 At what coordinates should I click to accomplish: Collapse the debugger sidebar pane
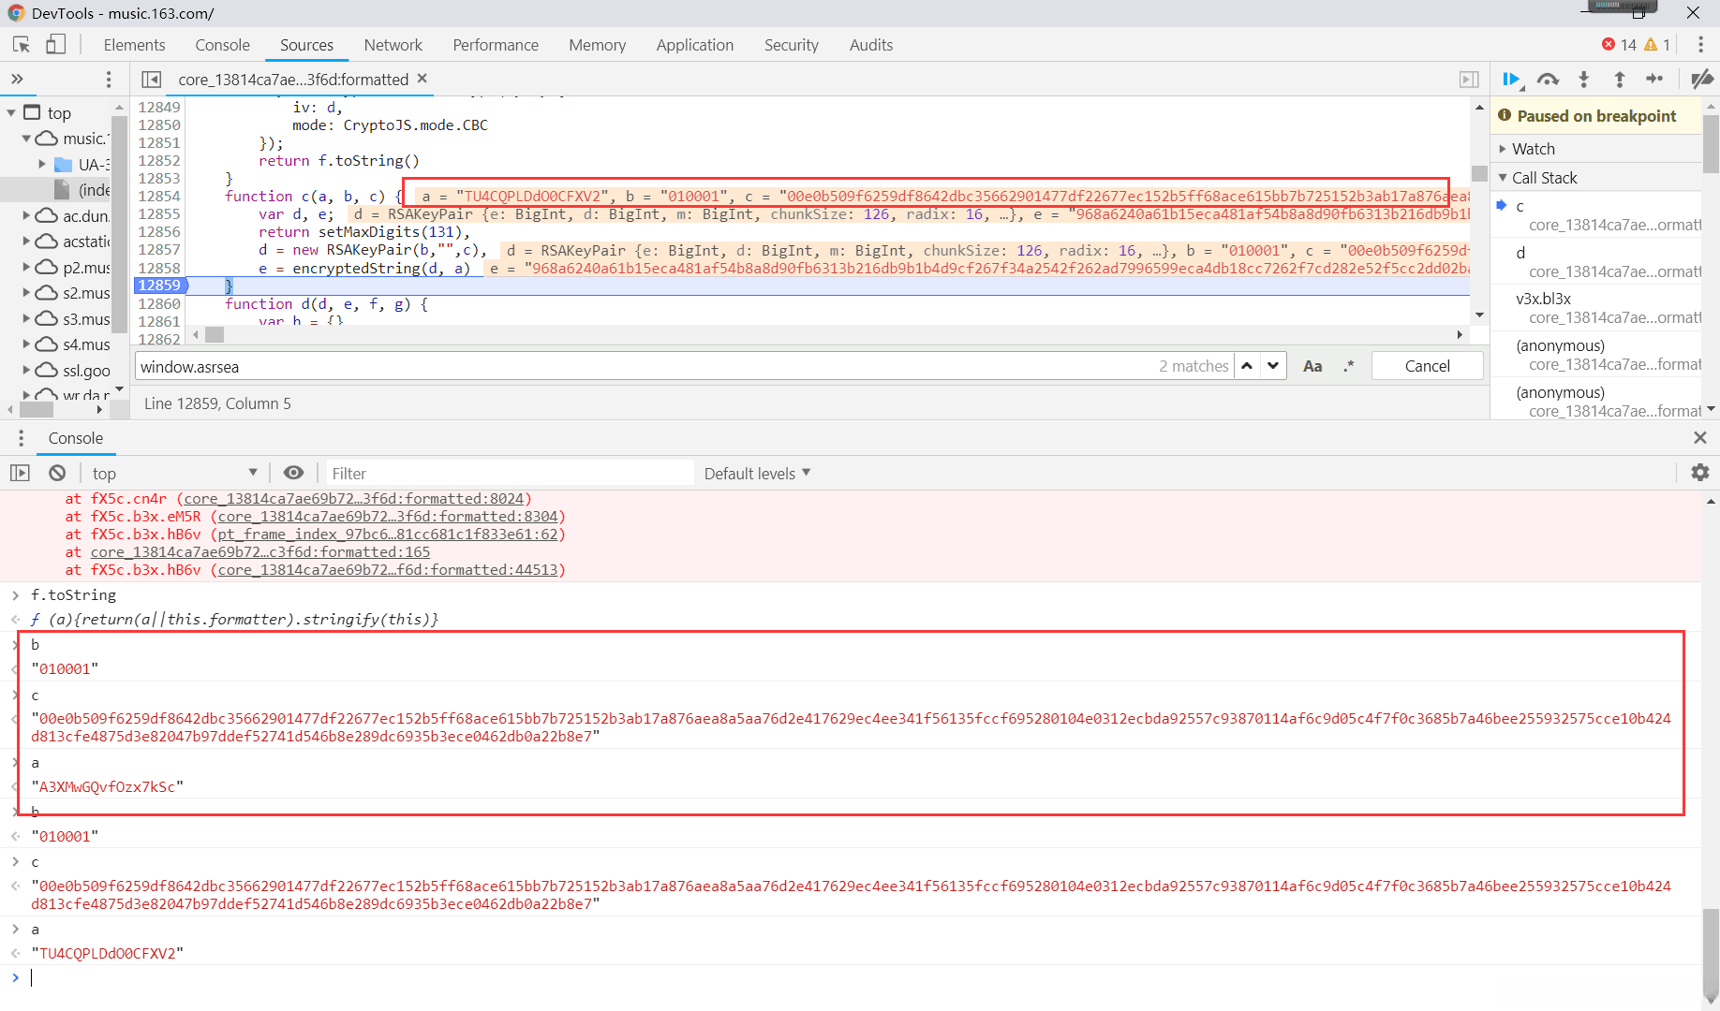coord(1469,80)
